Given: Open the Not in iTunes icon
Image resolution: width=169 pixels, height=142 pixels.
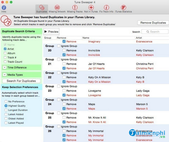Looking at the screenshot, I should (x=91, y=7).
